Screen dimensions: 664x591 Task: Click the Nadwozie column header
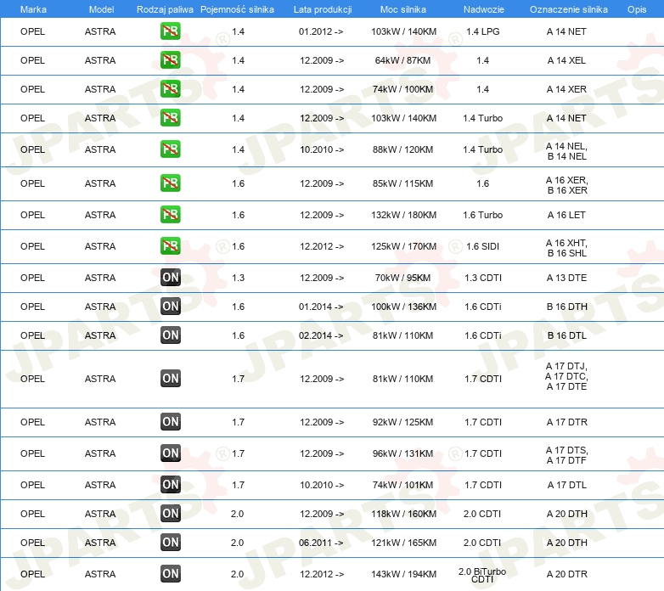484,9
